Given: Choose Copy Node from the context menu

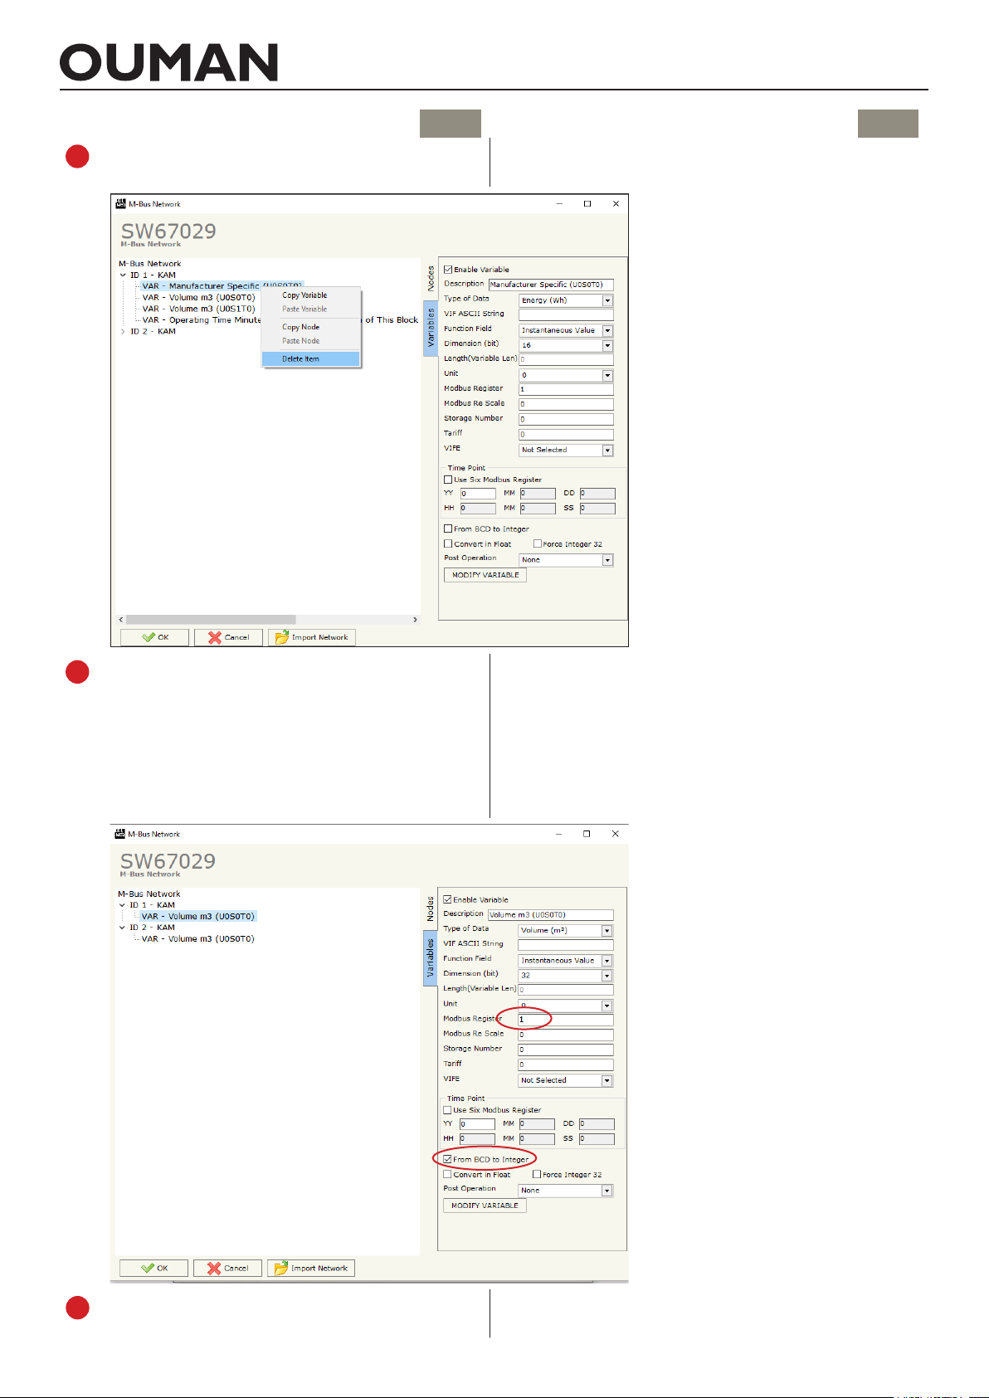Looking at the screenshot, I should pyautogui.click(x=300, y=327).
